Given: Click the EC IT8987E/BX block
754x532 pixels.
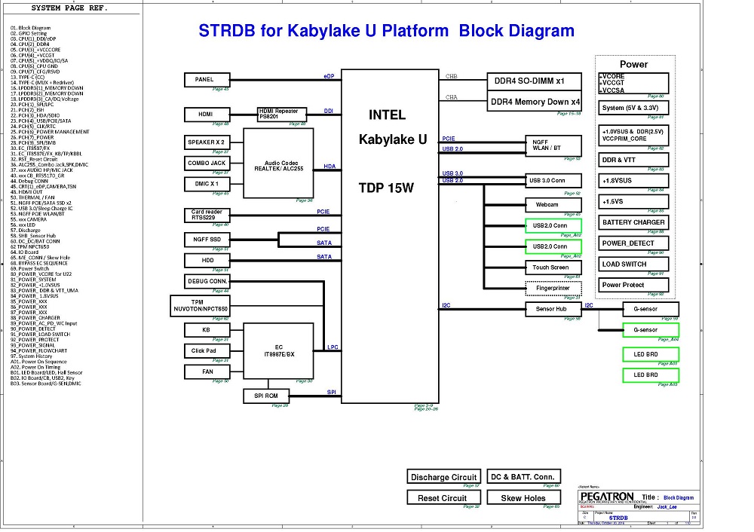Looking at the screenshot, I should [278, 350].
